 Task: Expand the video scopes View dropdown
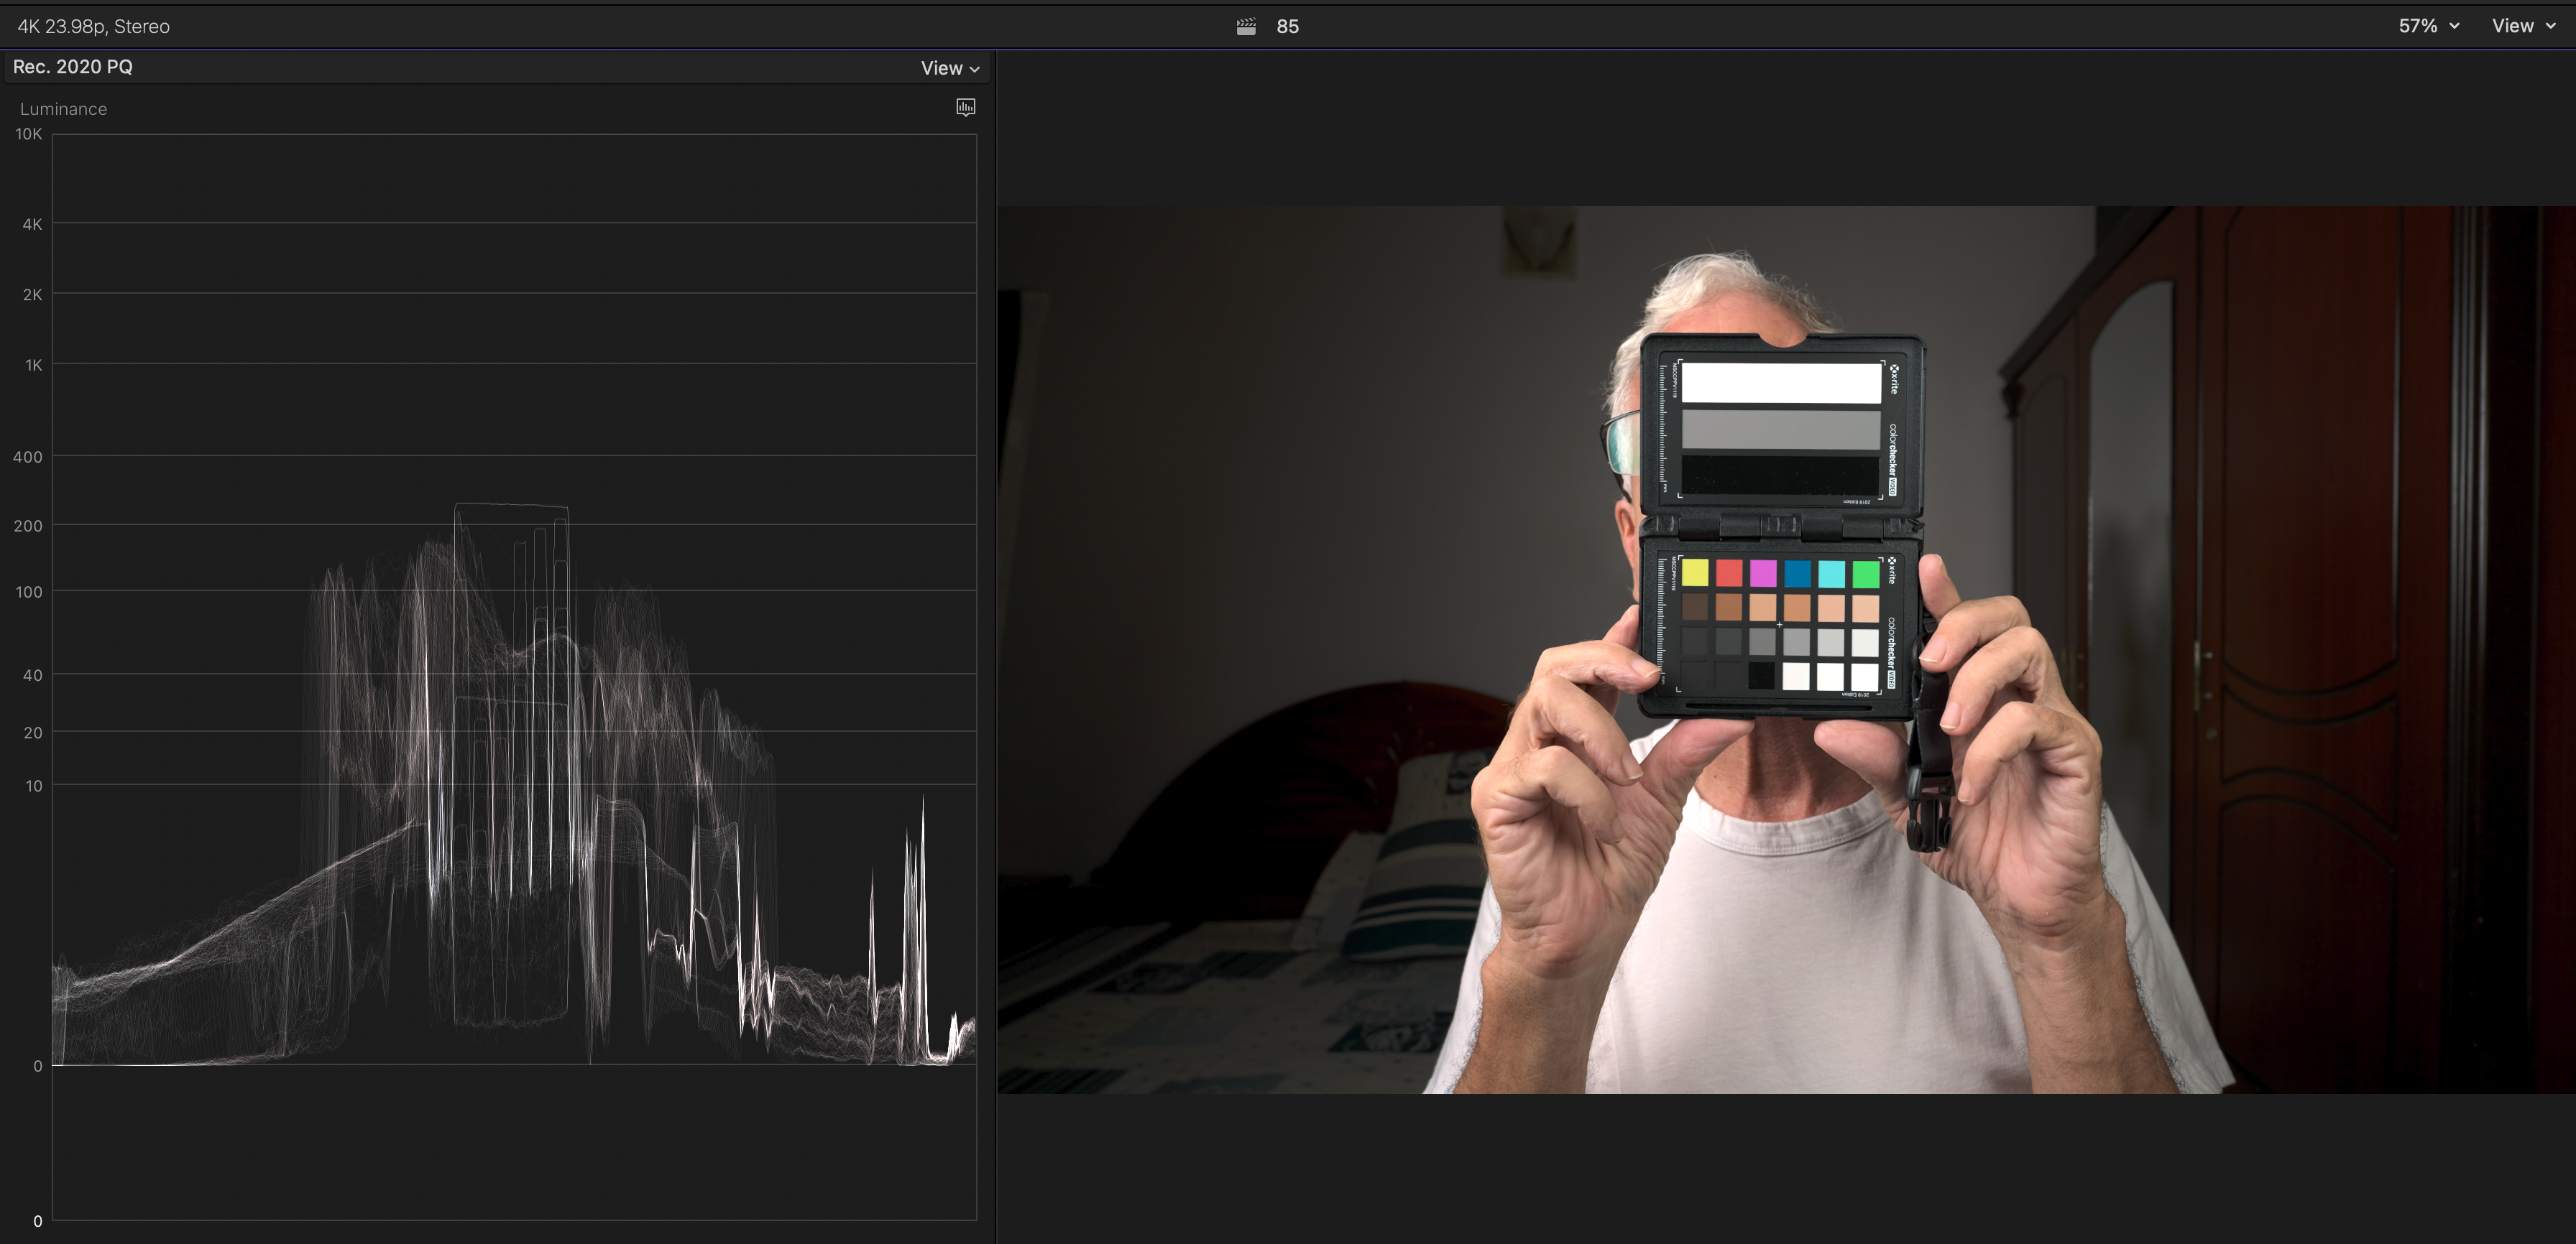949,68
